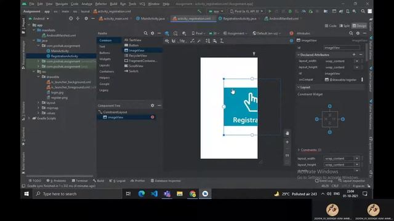
Task: Open the Component Tree settings gear
Action: (x=152, y=106)
